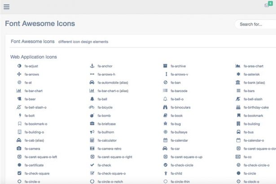Click the fa-birthday-cake icon
Screen dimensions: 276x184
[x=238, y=107]
